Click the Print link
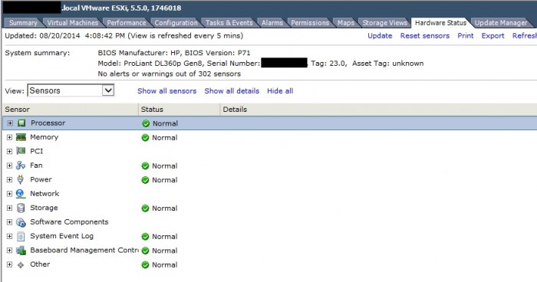Image resolution: width=537 pixels, height=282 pixels. (x=466, y=36)
